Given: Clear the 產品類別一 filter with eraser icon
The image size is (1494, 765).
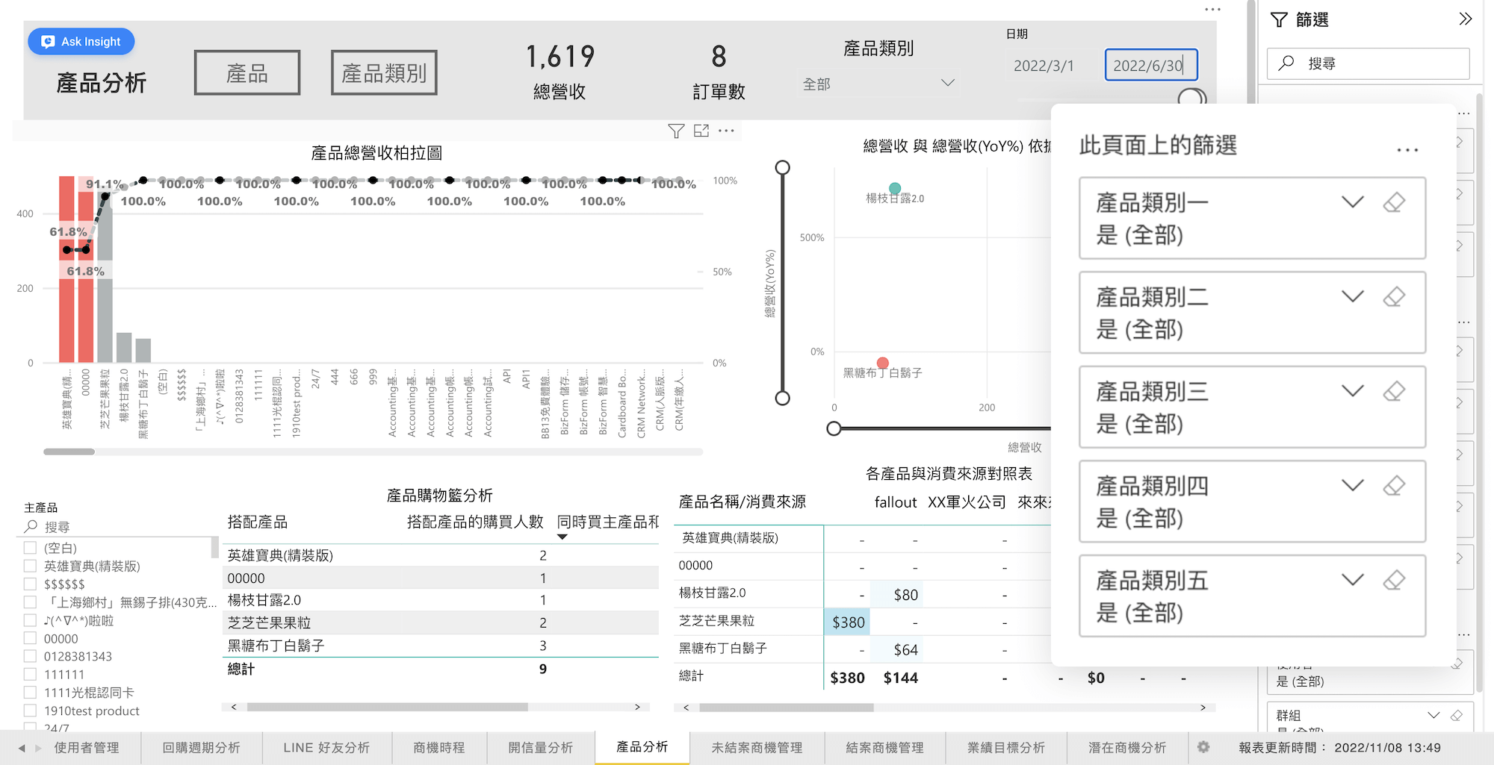Looking at the screenshot, I should click(x=1393, y=202).
